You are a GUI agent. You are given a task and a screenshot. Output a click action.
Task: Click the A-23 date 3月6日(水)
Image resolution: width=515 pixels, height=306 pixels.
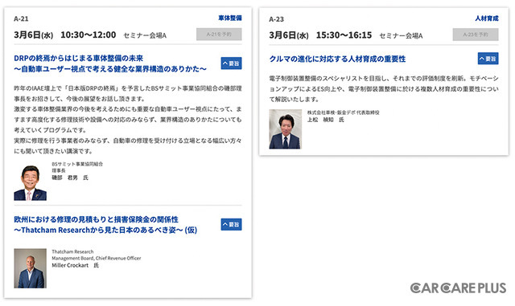pos(289,35)
